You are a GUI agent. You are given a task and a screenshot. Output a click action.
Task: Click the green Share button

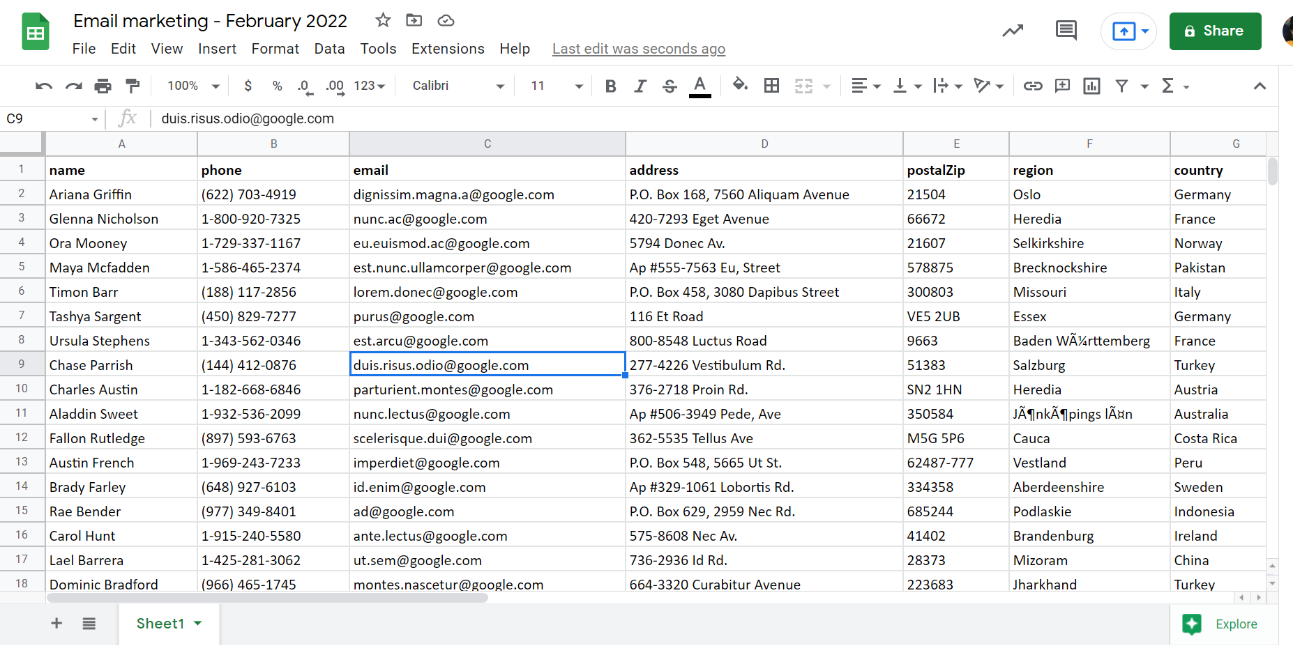[1214, 31]
